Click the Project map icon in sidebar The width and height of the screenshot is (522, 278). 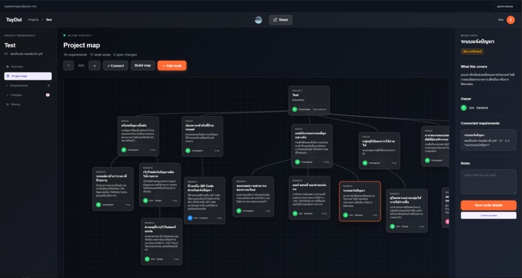(x=8, y=76)
